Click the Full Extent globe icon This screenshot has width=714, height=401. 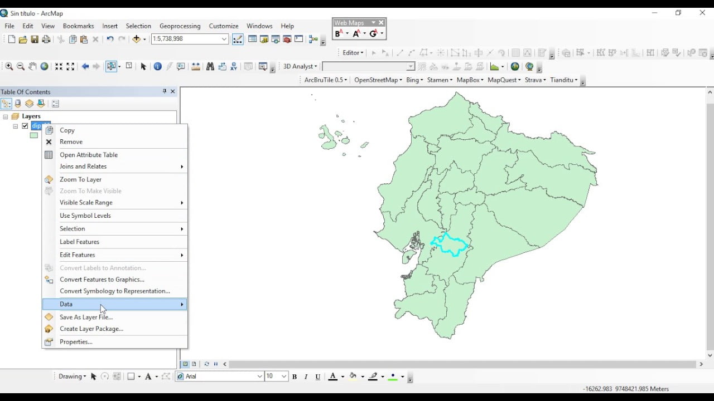pyautogui.click(x=44, y=66)
